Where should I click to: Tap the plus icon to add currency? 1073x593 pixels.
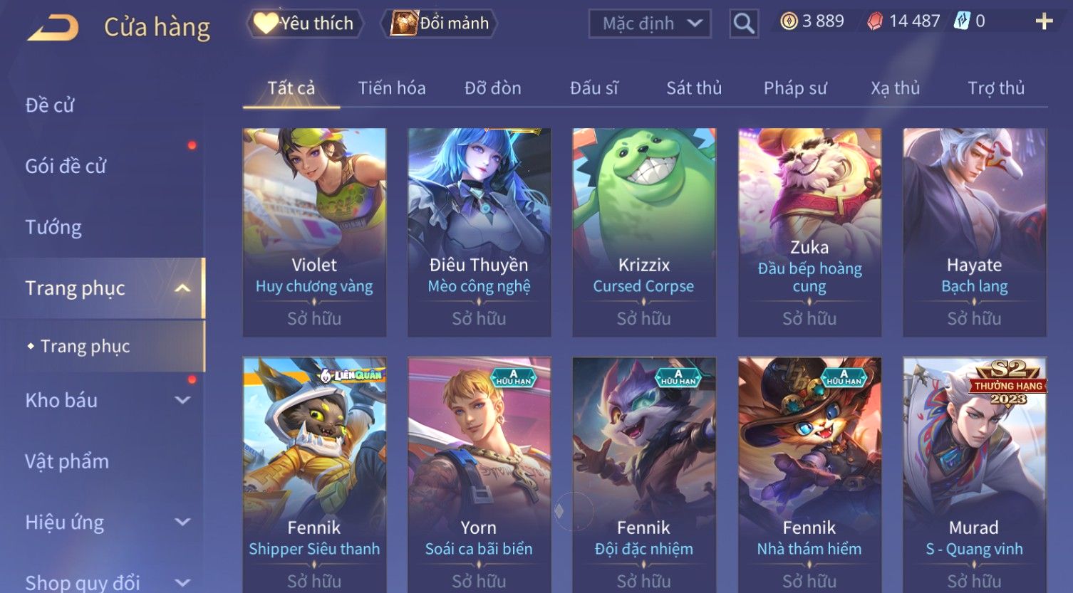click(x=1044, y=21)
